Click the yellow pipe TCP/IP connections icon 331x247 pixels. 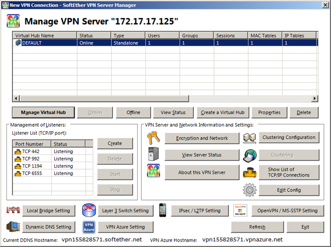click(x=249, y=172)
